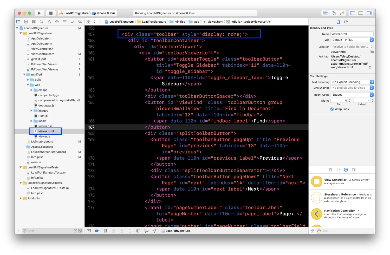390x255 pixels.
Task: Click the step into debug icon
Action: pyautogui.click(x=122, y=231)
